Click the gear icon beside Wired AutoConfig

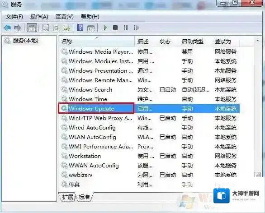point(64,127)
